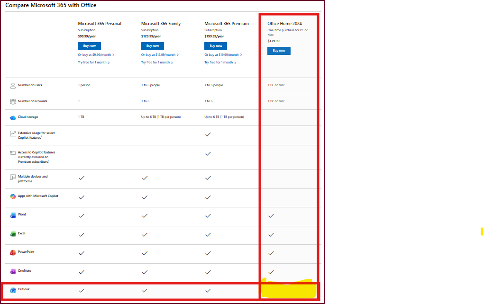
Task: Click the Microsoft 365 Family heading
Action: 161,23
